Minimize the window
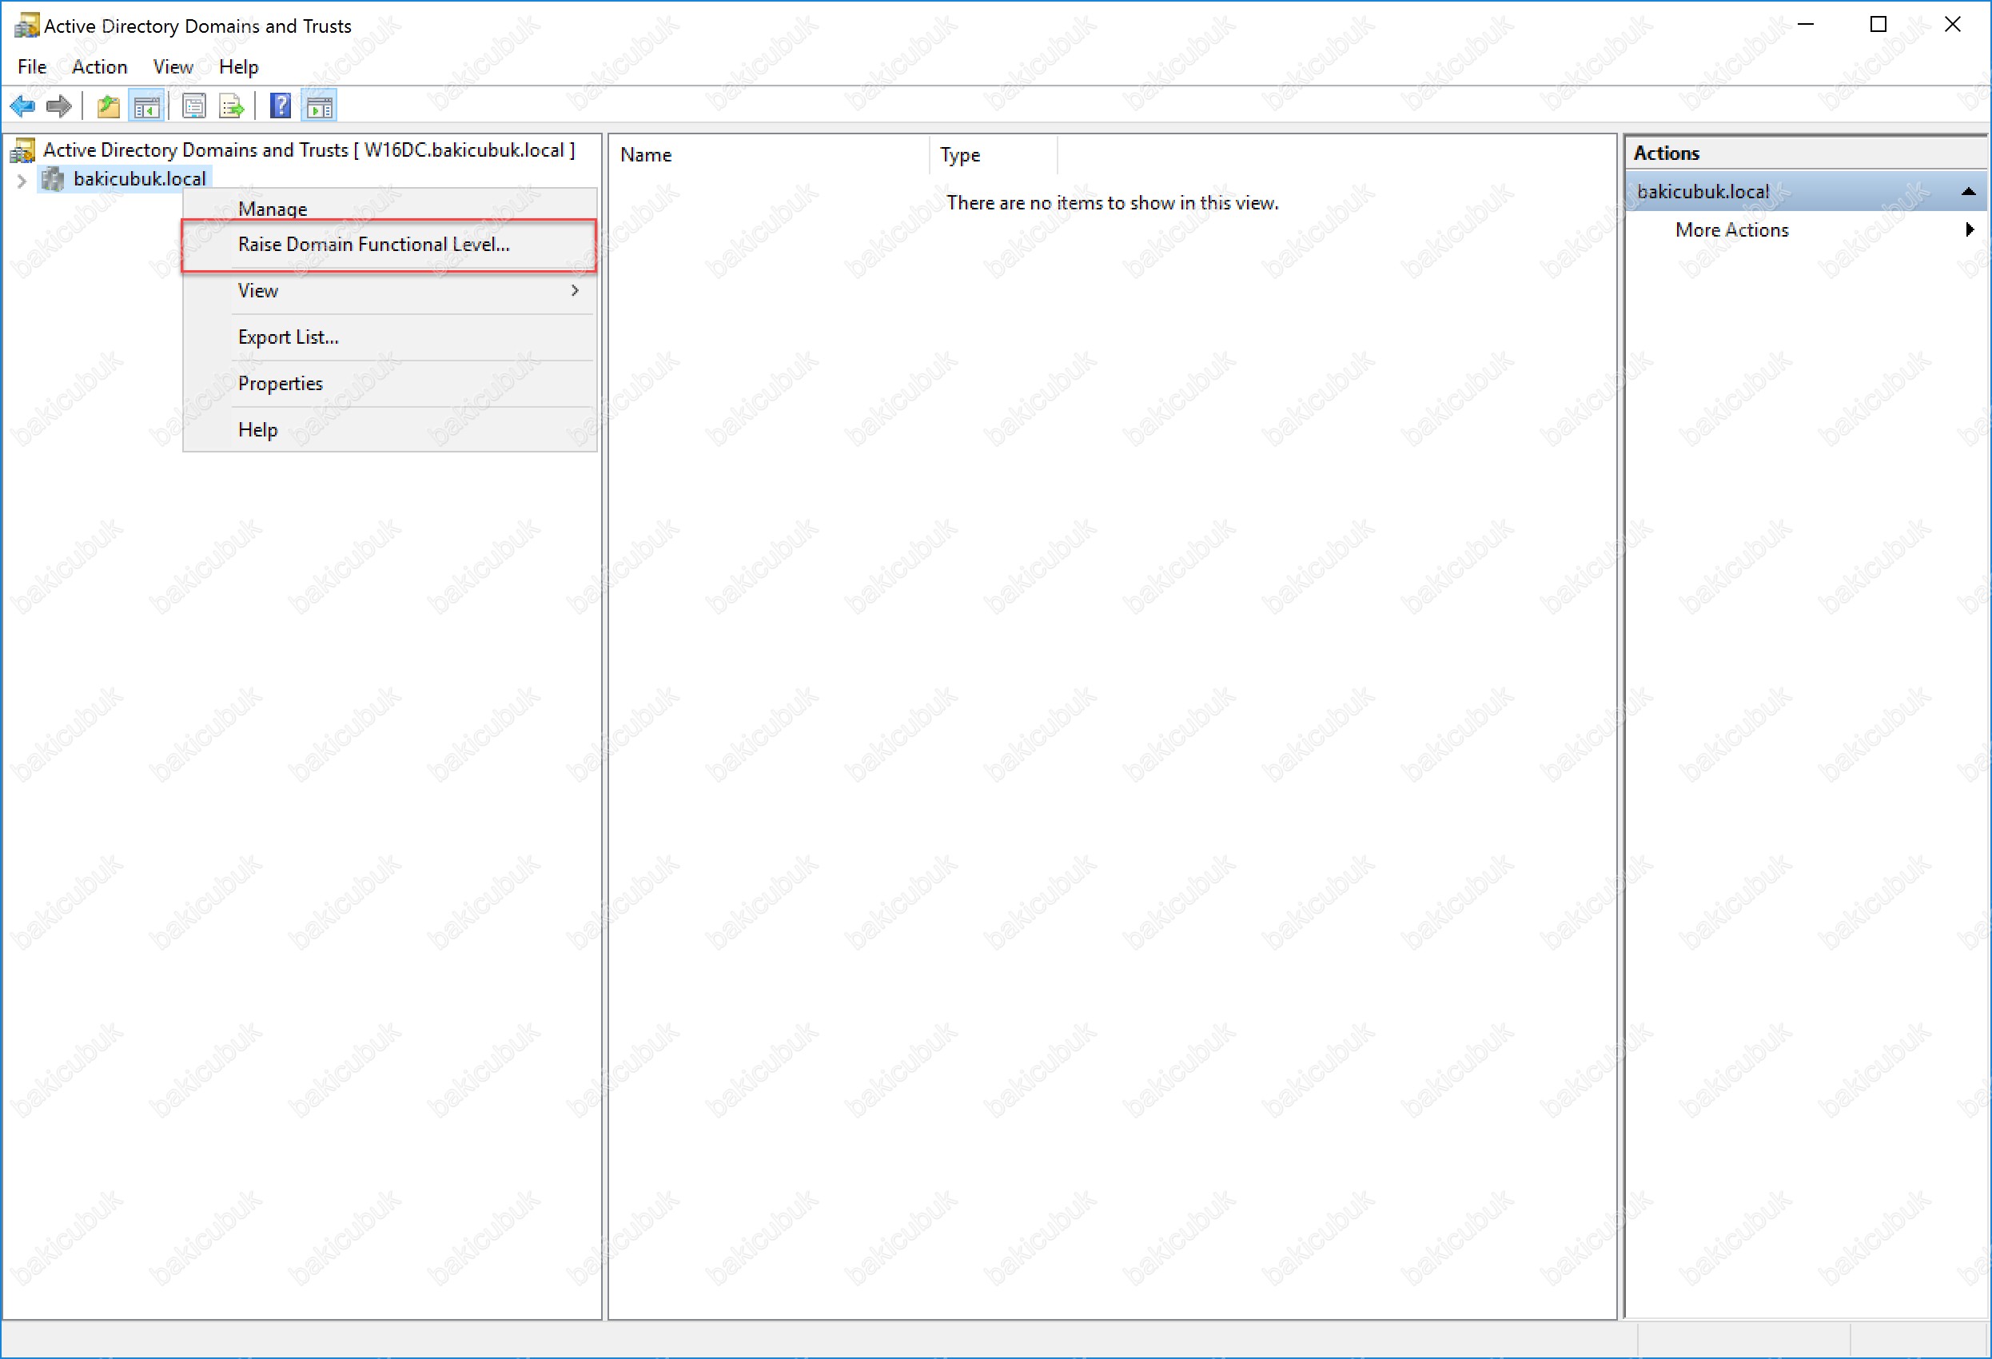Image resolution: width=1992 pixels, height=1359 pixels. [1805, 25]
